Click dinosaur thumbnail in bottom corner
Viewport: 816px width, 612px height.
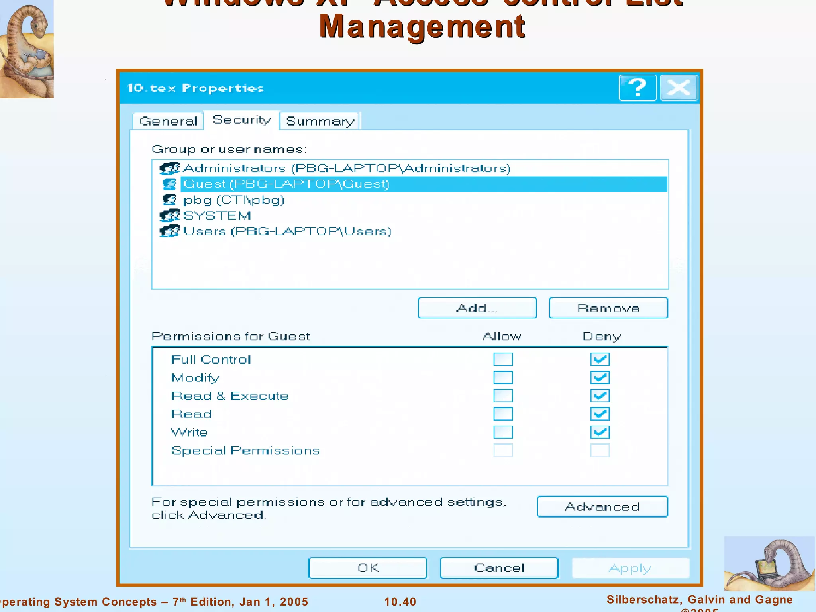pyautogui.click(x=769, y=563)
